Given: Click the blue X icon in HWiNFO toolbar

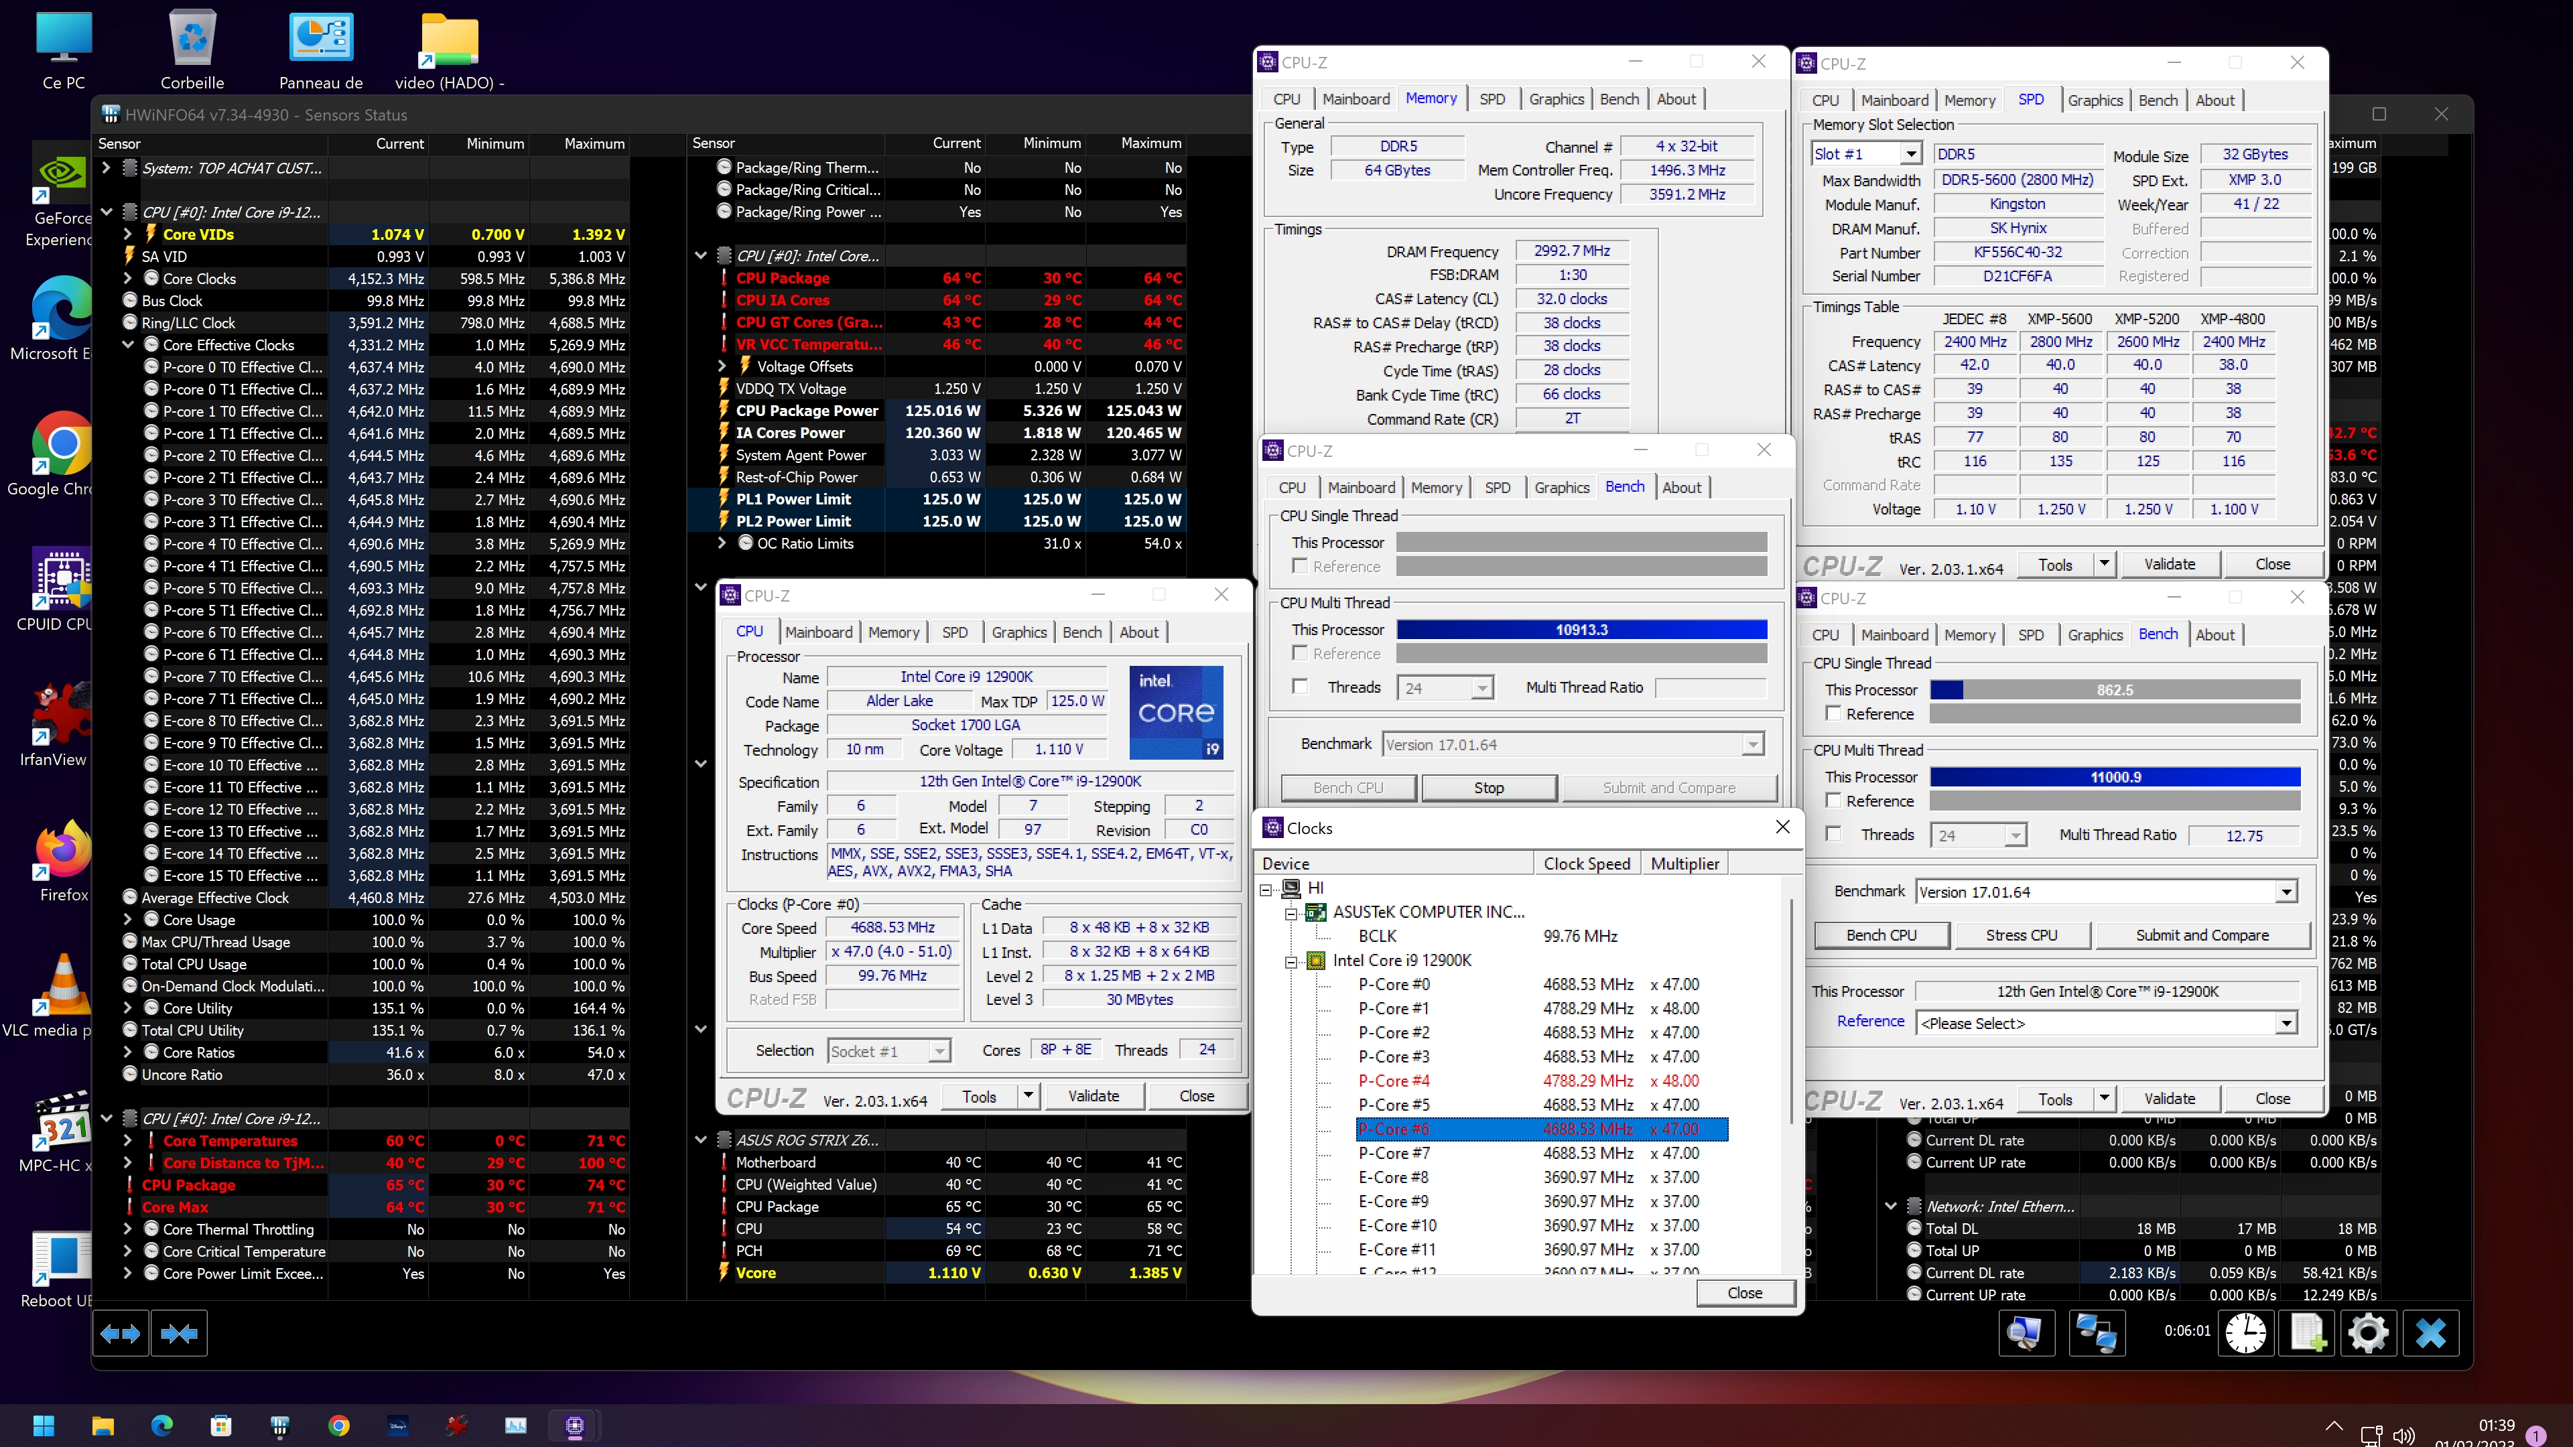Looking at the screenshot, I should (2430, 1333).
